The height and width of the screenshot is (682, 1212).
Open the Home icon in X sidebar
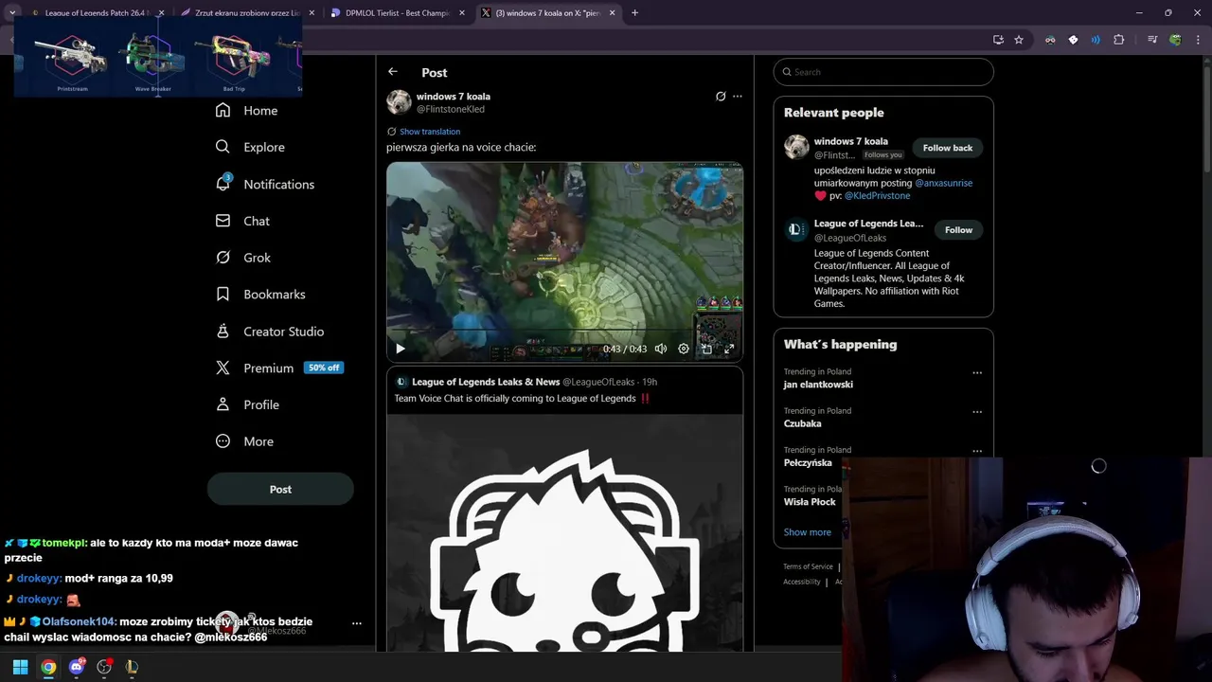click(223, 111)
